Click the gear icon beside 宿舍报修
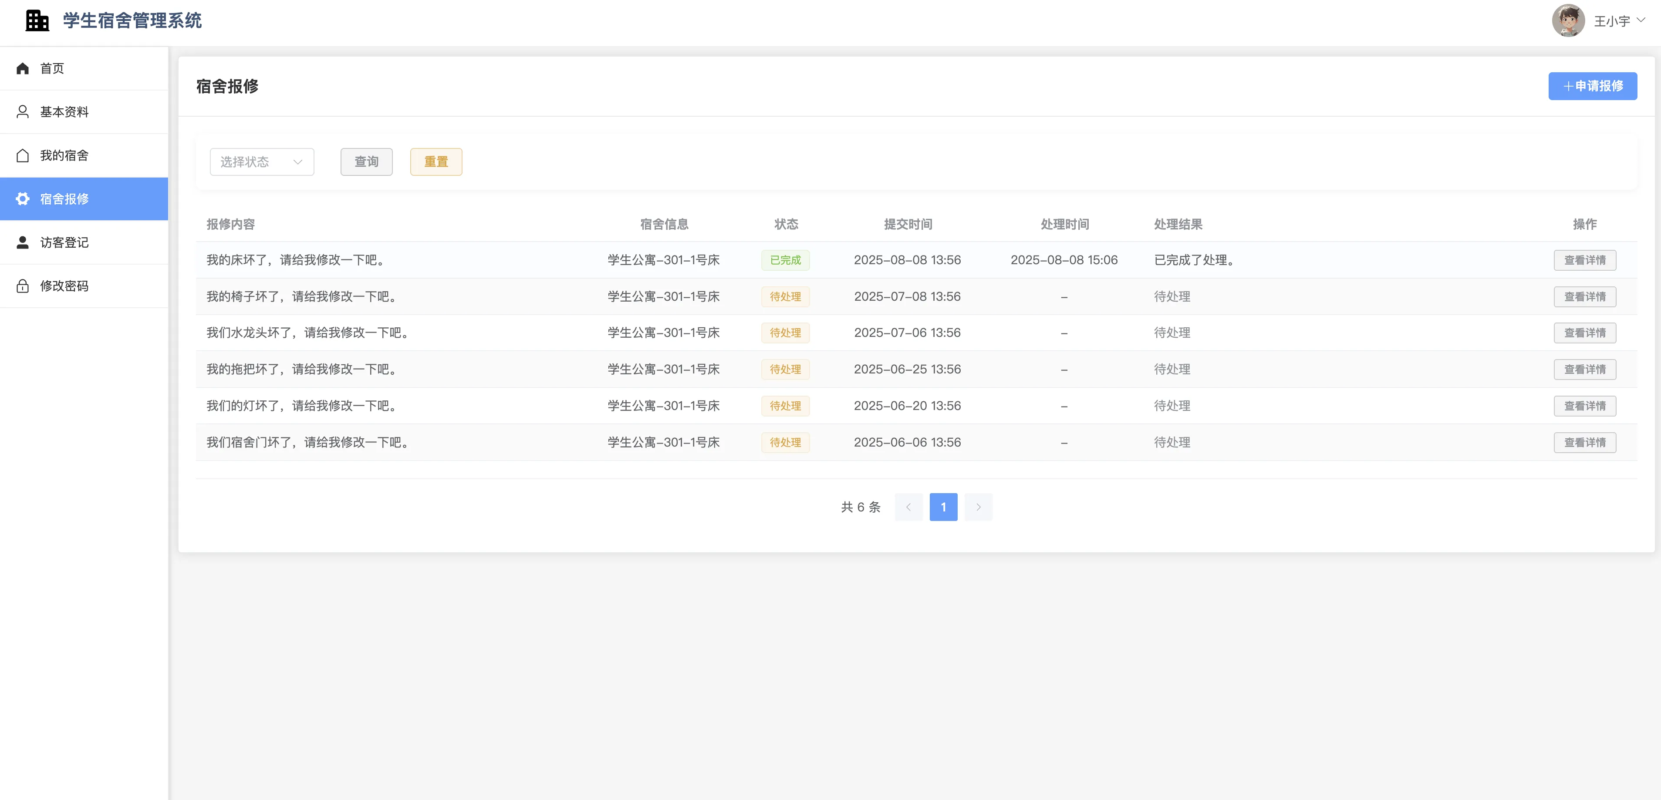Viewport: 1661px width, 800px height. click(x=23, y=198)
